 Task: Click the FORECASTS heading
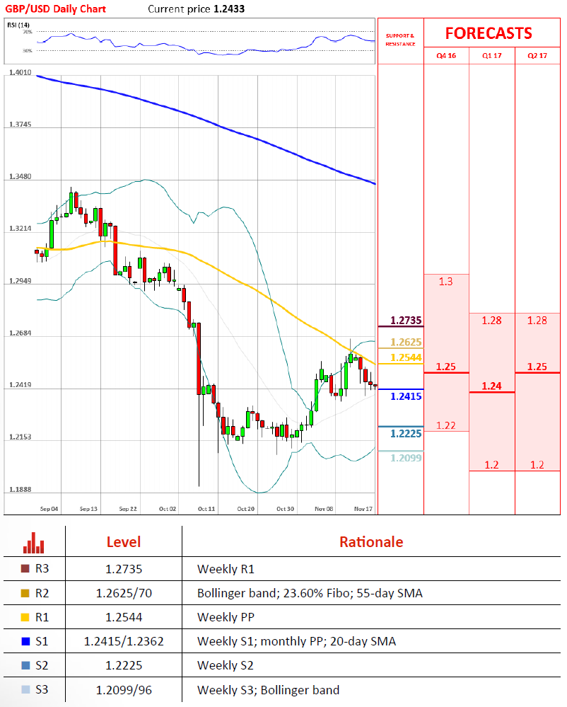[x=489, y=33]
